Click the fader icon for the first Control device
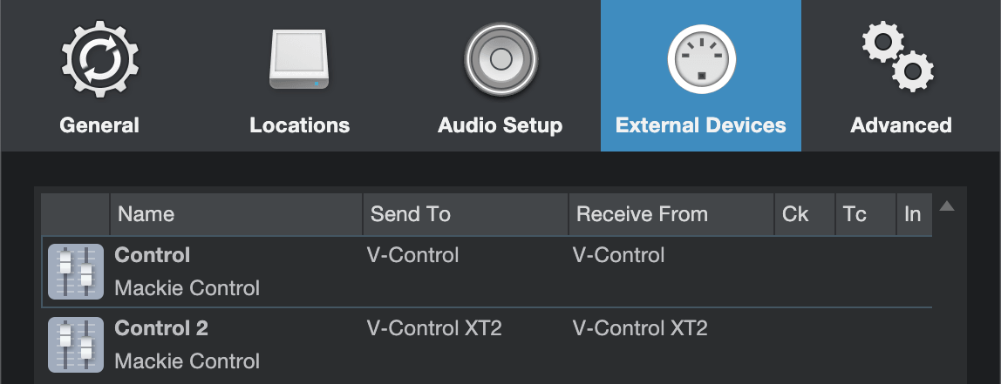This screenshot has height=384, width=1001. [x=75, y=272]
